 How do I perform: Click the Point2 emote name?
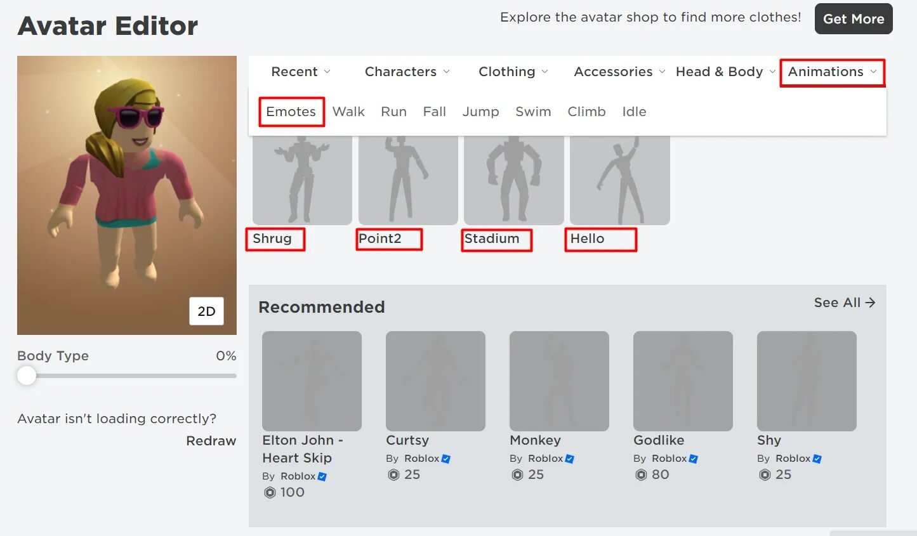380,239
